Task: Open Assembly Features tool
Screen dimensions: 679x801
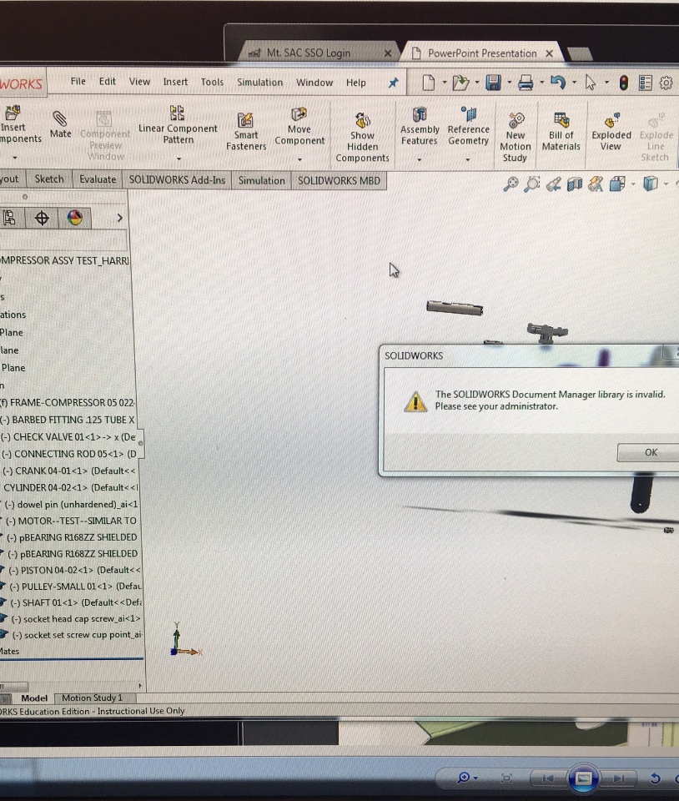Action: tap(420, 126)
